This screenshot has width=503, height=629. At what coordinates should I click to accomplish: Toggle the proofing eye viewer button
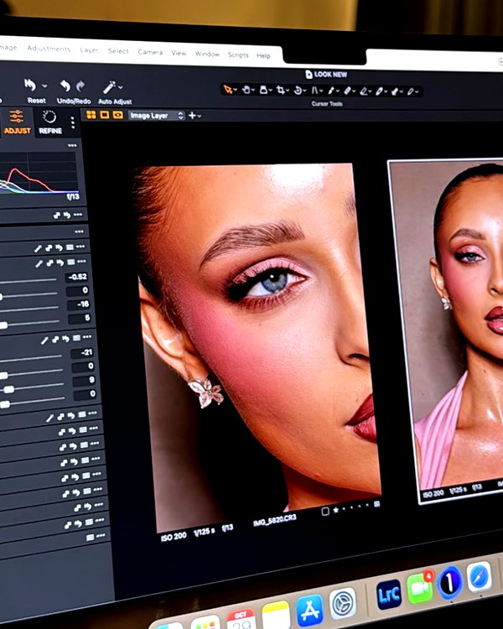pos(117,116)
